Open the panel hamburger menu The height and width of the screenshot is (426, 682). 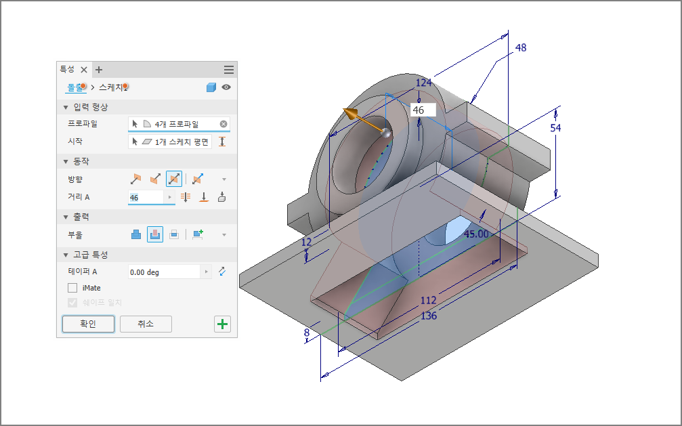229,70
